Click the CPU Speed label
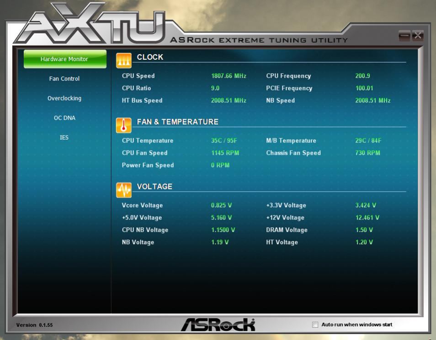The height and width of the screenshot is (340, 436). click(138, 76)
